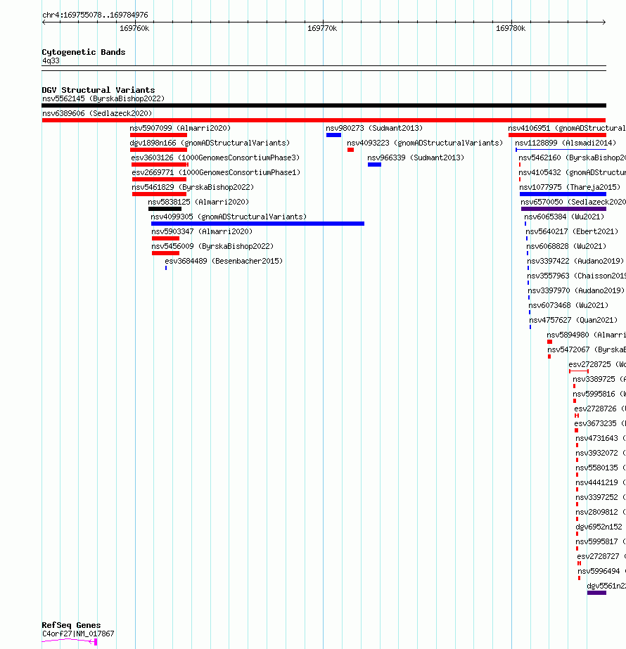Select nsv5461829 (ByrskaBishop2022) label
This screenshot has width=626, height=649.
tap(193, 188)
